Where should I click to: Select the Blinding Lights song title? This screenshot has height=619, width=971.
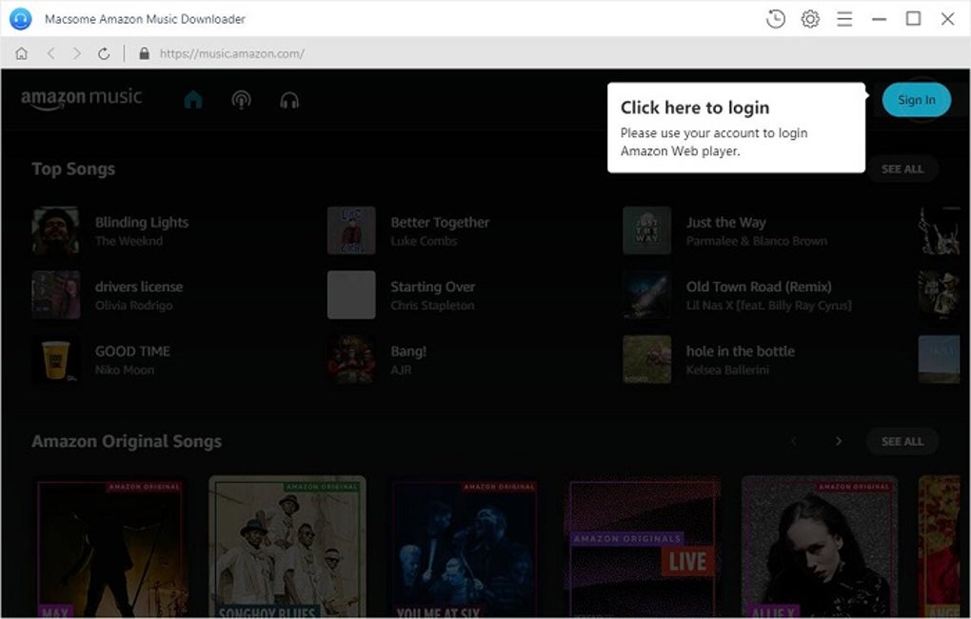(142, 223)
